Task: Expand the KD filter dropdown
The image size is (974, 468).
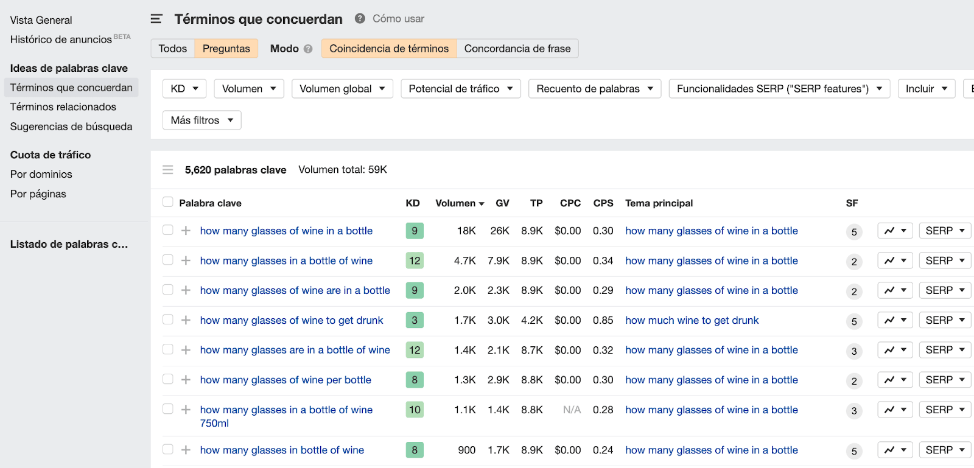Action: [x=184, y=89]
